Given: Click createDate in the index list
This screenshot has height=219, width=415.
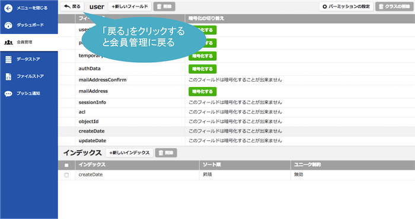Looking at the screenshot, I should pyautogui.click(x=91, y=175).
